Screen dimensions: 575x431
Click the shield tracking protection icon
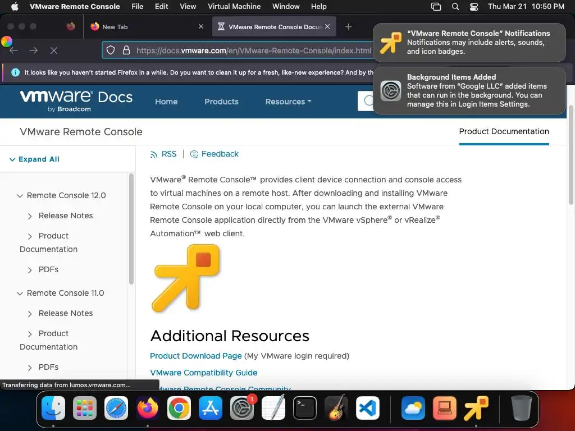pyautogui.click(x=111, y=50)
